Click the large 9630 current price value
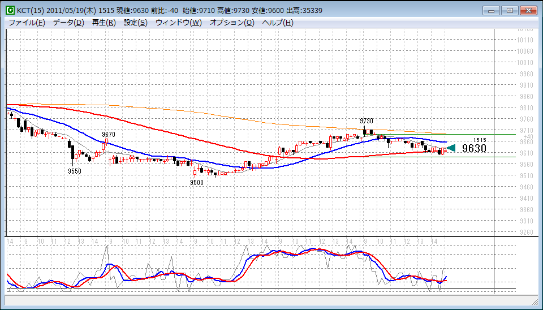 point(474,149)
